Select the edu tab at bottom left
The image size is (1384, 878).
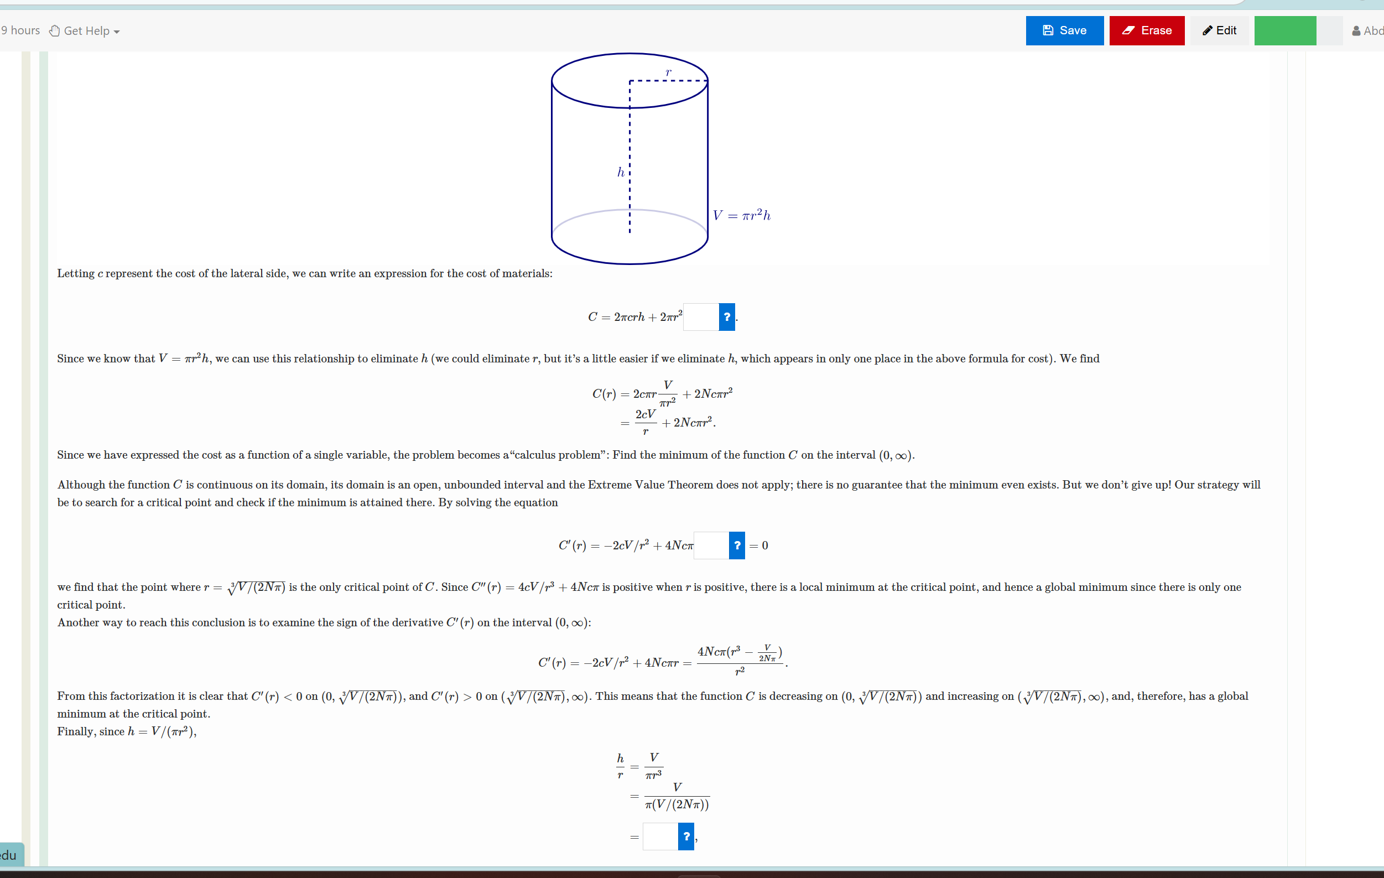[8, 855]
